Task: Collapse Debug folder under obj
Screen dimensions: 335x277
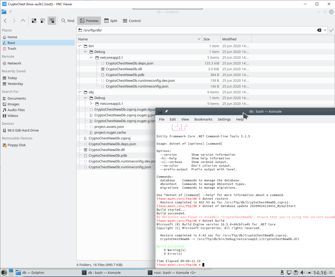Action: pos(86,98)
